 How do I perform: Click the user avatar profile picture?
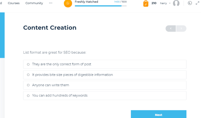[x=176, y=3]
